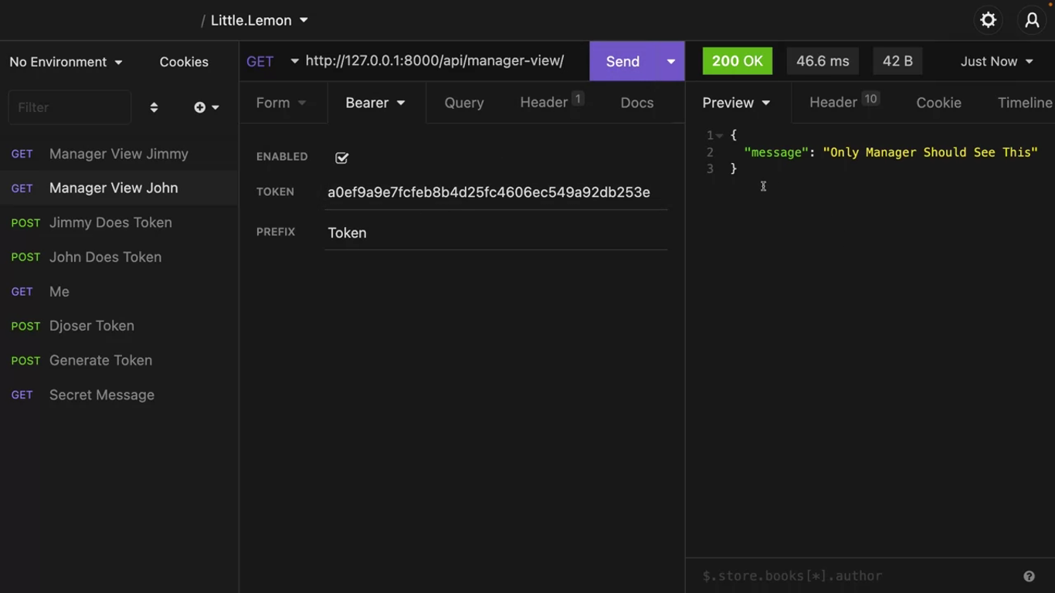Select the Manager View Jimmy request
The image size is (1055, 593).
(118, 154)
